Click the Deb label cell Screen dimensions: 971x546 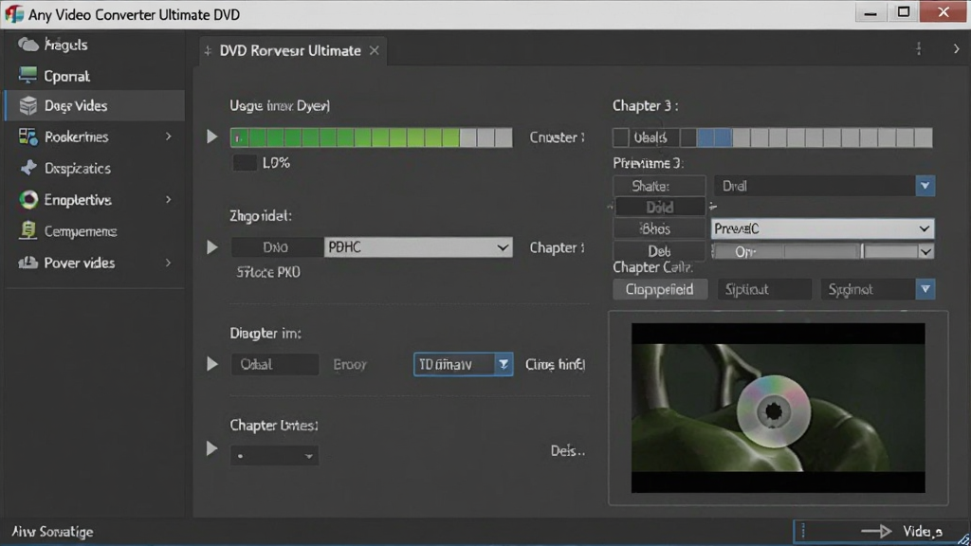tap(659, 251)
